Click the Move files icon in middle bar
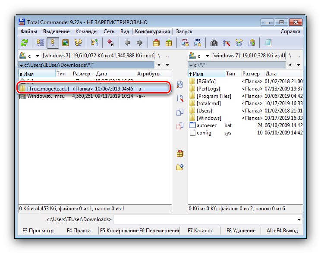 pos(180,126)
